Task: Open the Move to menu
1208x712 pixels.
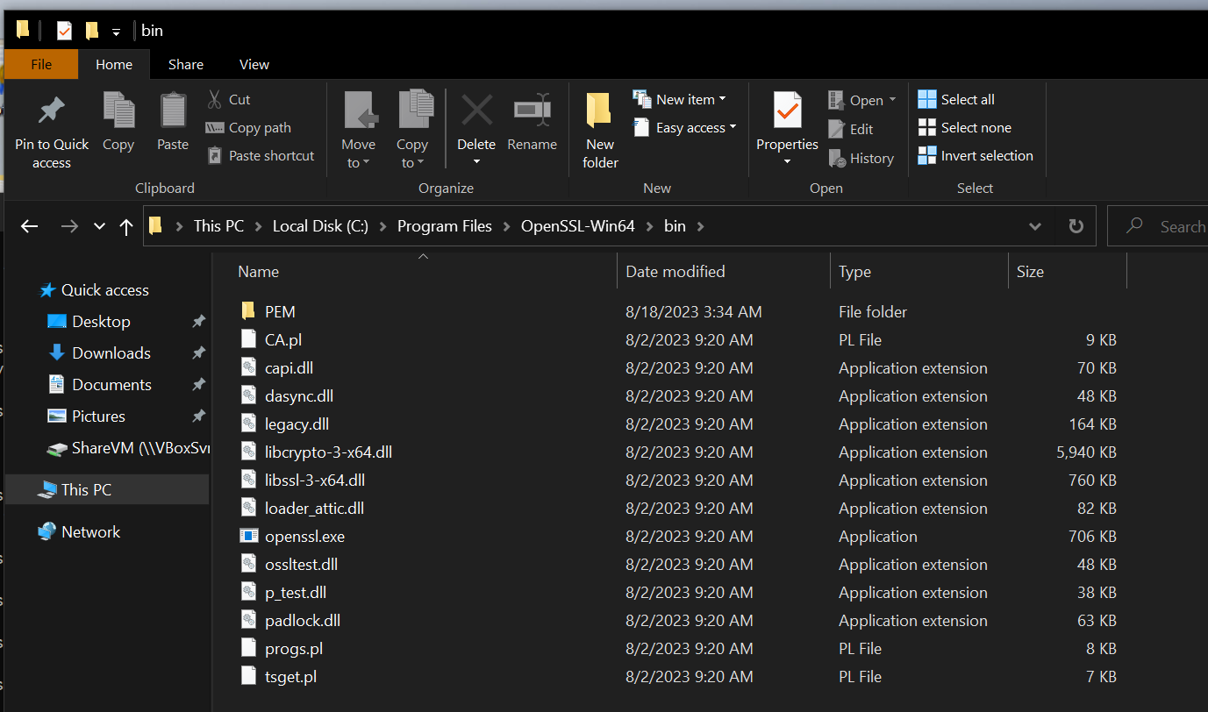Action: 359,130
